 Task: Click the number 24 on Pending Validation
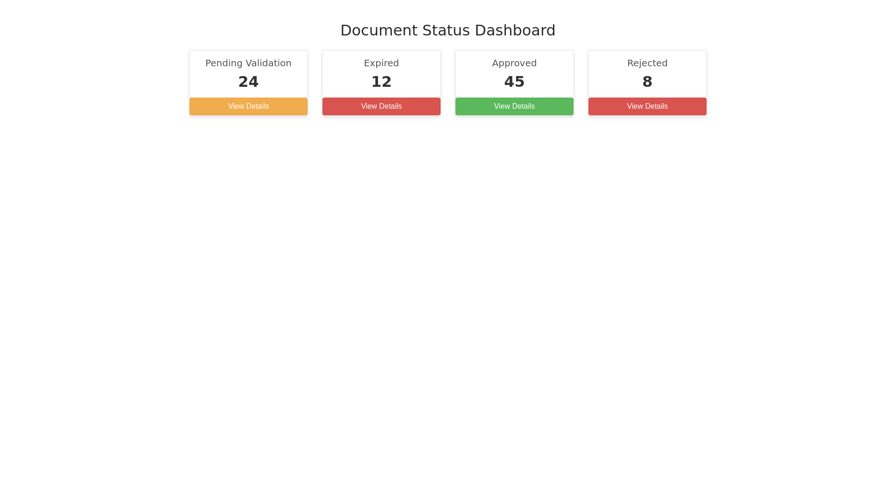pos(248,81)
